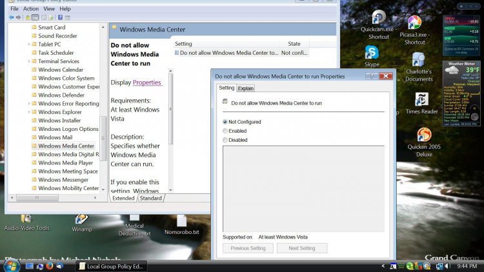Select the Windows Defender tree item
This screenshot has height=272, width=484.
[x=61, y=95]
